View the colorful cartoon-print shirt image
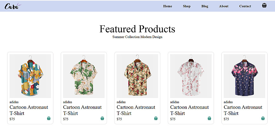This screenshot has height=128, width=275. click(x=30, y=76)
